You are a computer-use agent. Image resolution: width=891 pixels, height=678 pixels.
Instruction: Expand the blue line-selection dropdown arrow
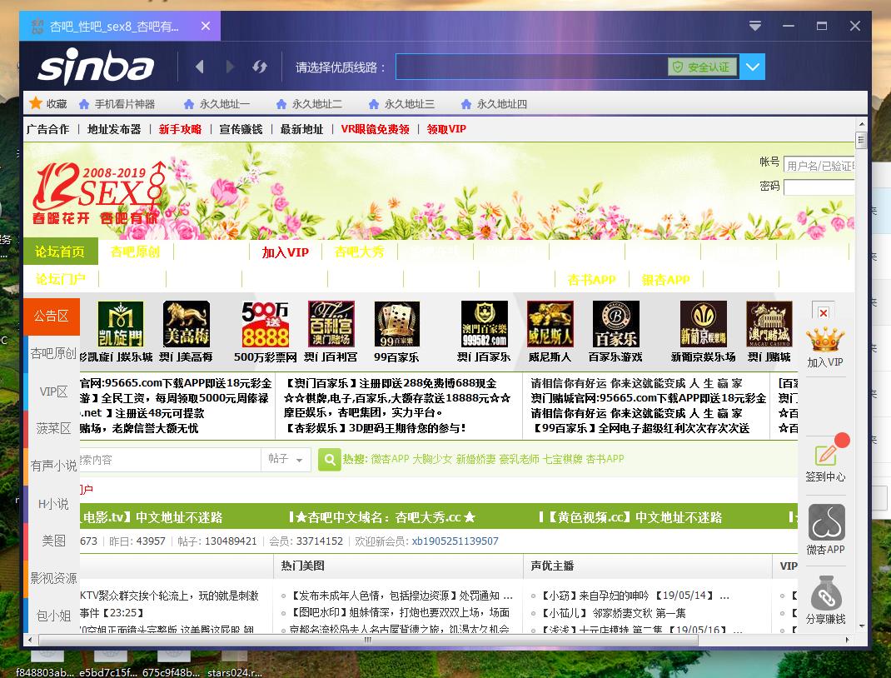point(752,67)
